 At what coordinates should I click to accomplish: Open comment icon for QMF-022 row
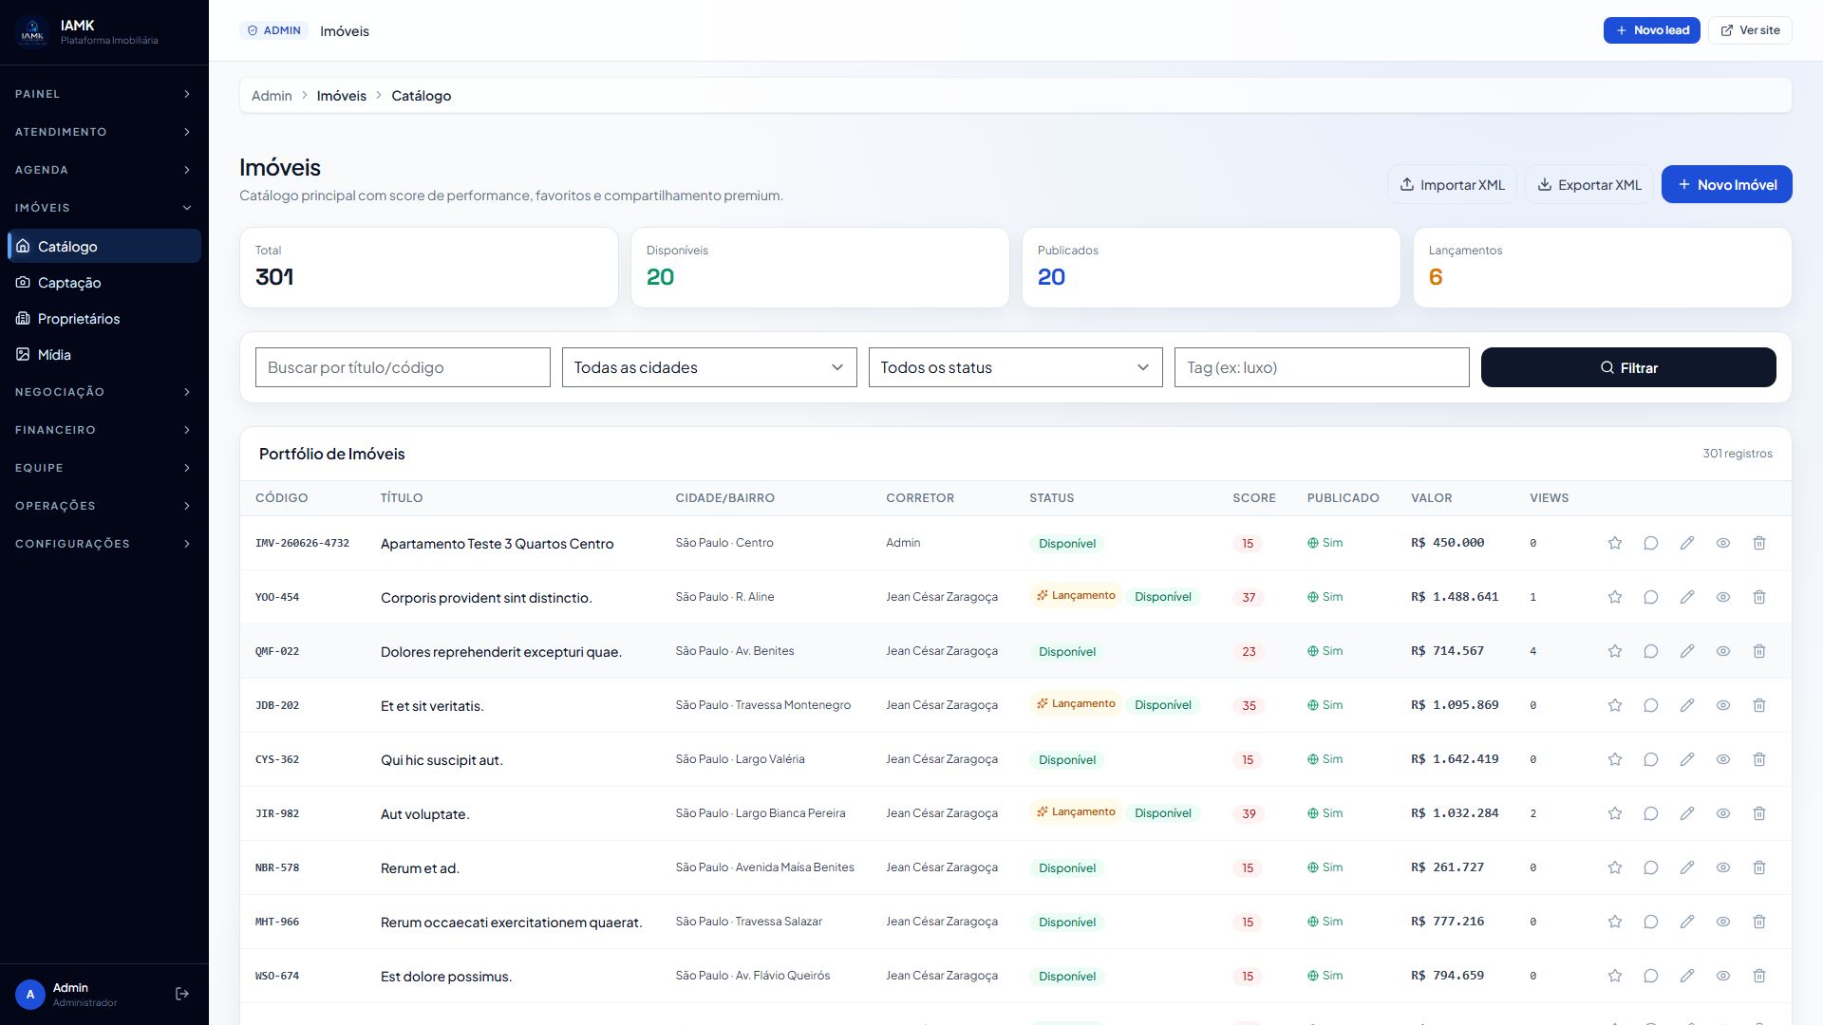click(x=1650, y=651)
